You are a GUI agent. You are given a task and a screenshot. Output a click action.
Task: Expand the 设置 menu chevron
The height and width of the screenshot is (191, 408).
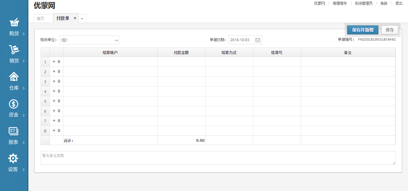tap(24, 170)
